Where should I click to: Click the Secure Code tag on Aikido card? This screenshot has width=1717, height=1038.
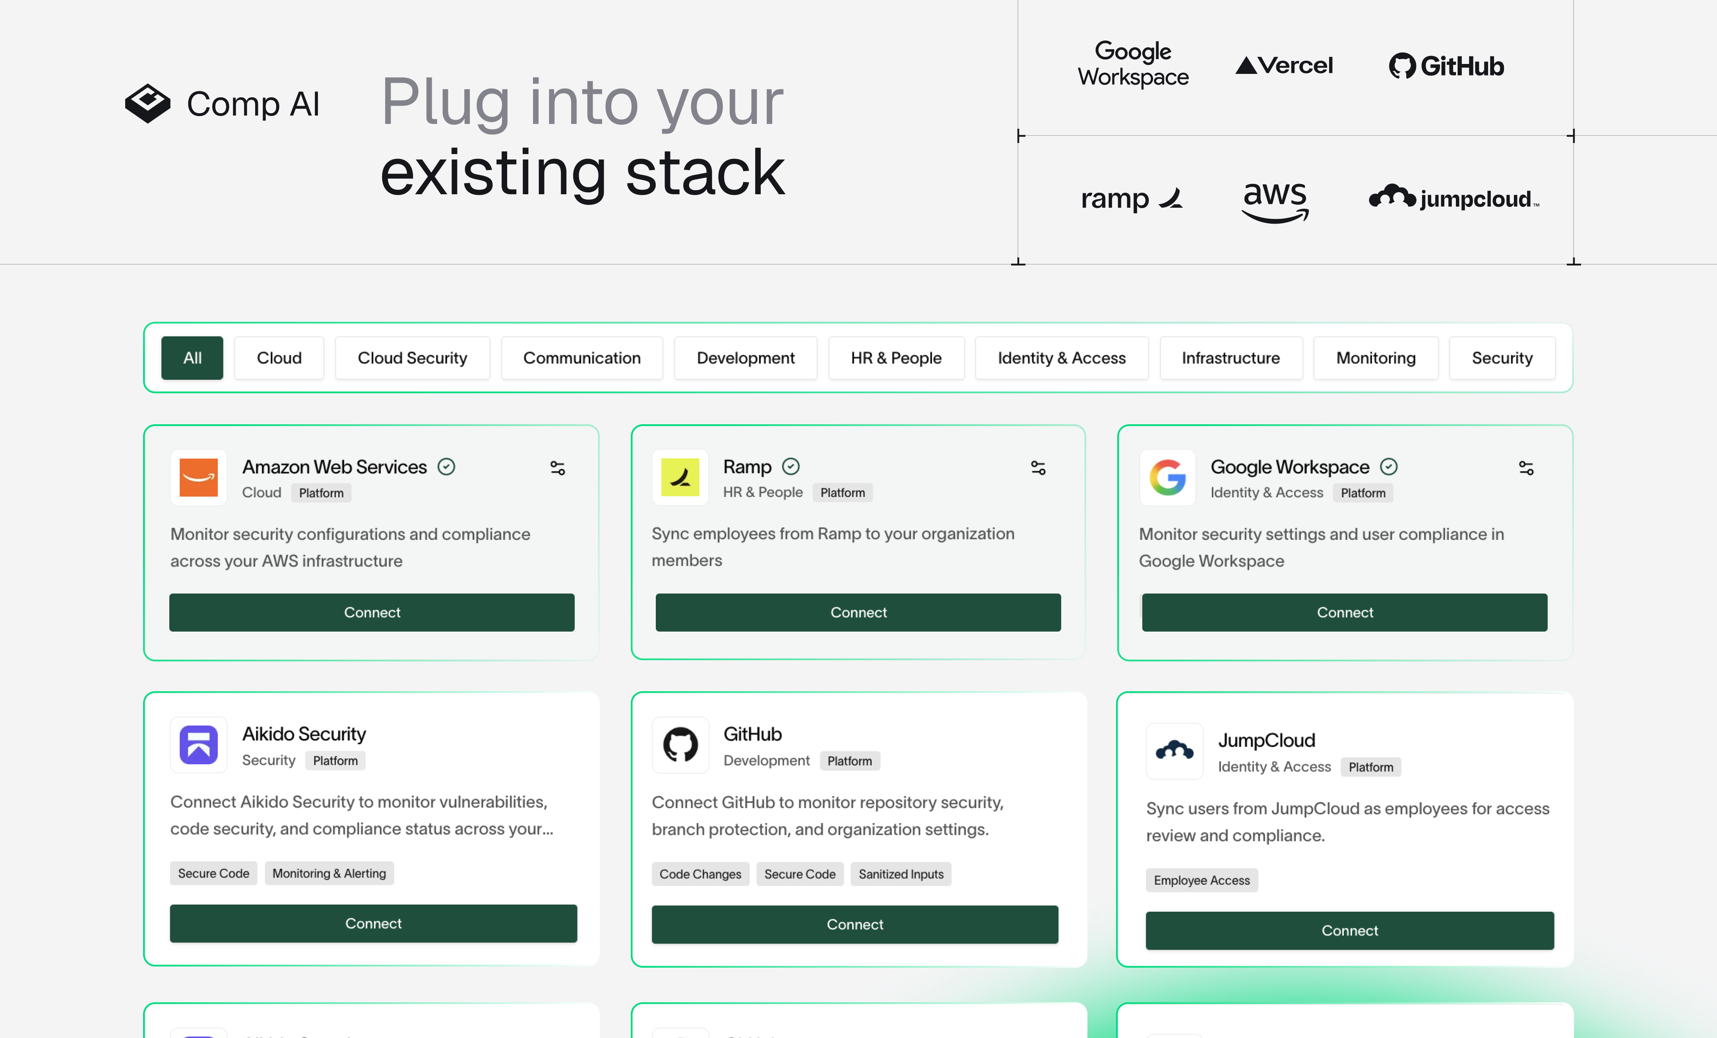213,874
